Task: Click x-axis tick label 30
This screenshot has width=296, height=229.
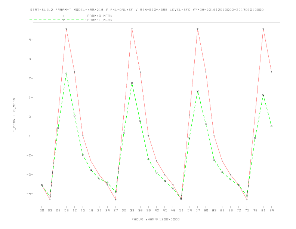Action: click(124, 210)
